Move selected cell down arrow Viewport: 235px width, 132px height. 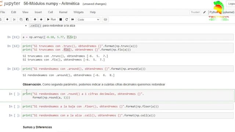41,19
